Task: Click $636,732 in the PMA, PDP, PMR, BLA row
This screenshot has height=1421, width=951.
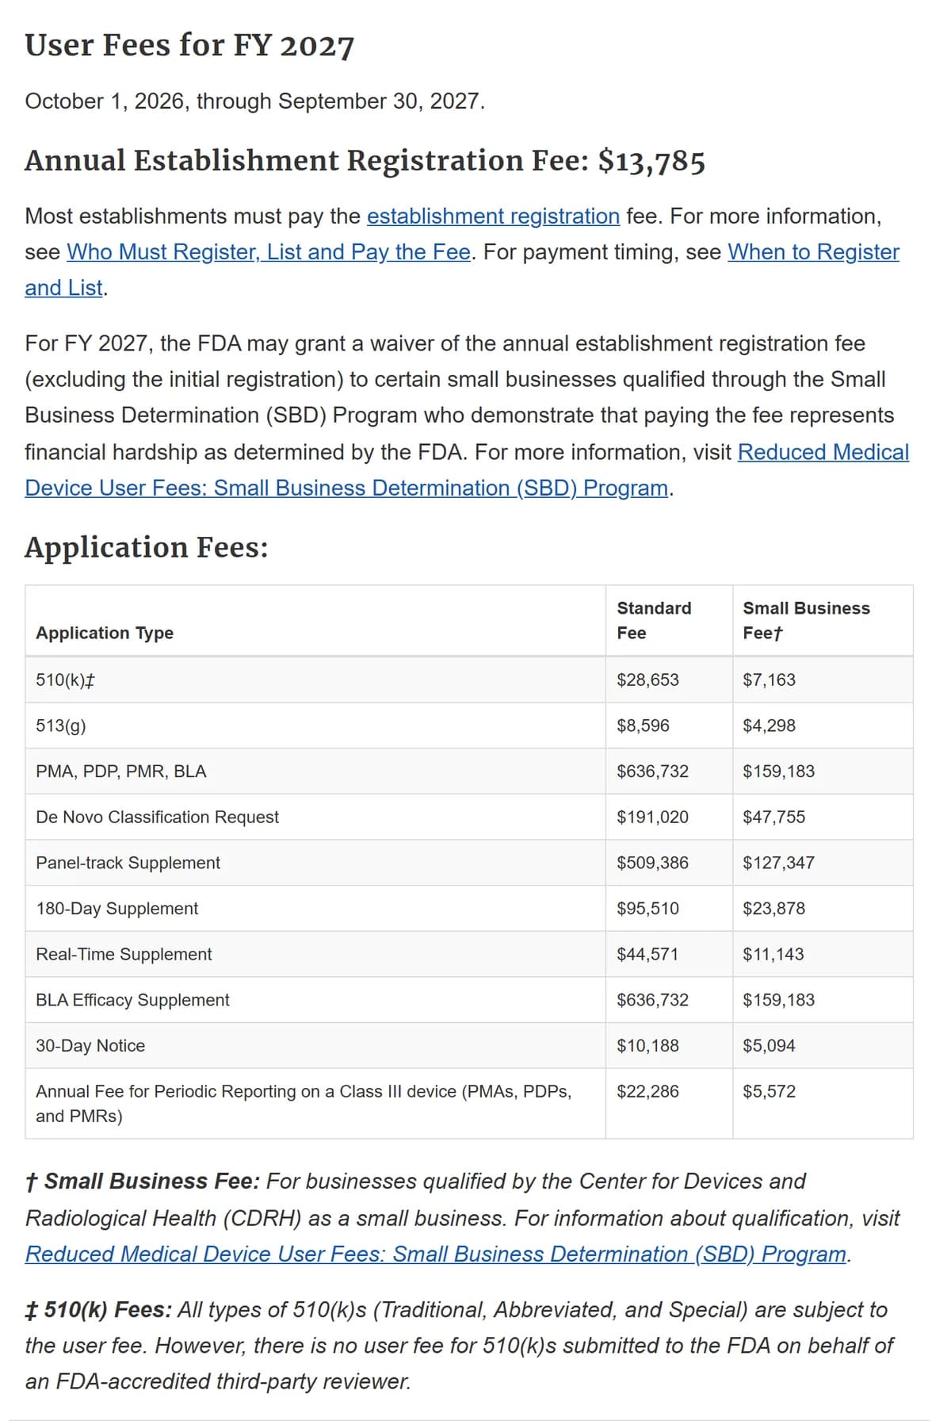Action: 653,772
